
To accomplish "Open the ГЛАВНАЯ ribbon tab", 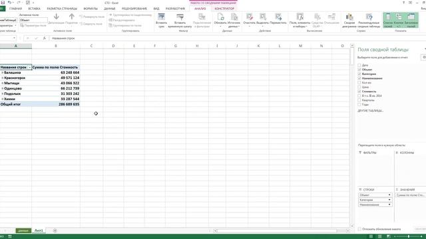I will point(15,9).
